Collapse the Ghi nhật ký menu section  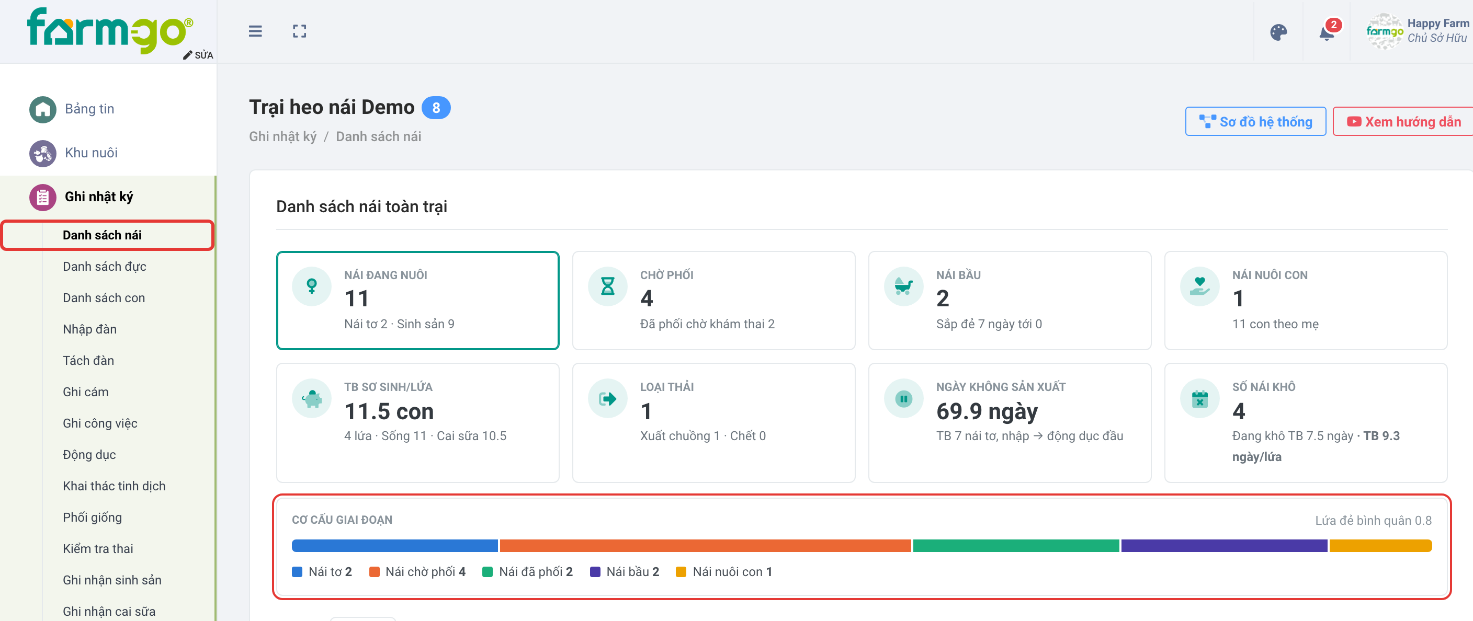pos(108,197)
